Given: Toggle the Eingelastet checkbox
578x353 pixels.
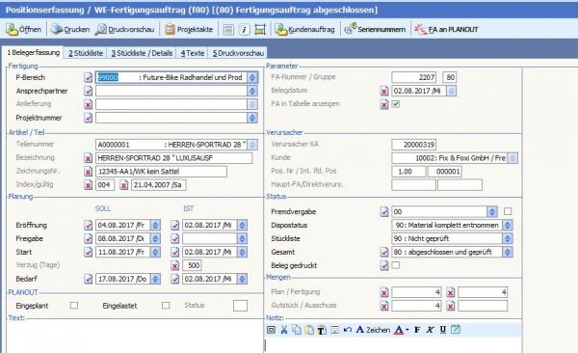Looking at the screenshot, I should (166, 306).
